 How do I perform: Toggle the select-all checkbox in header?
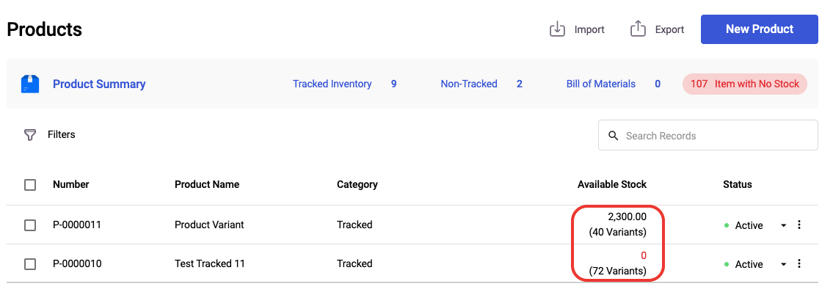[30, 185]
